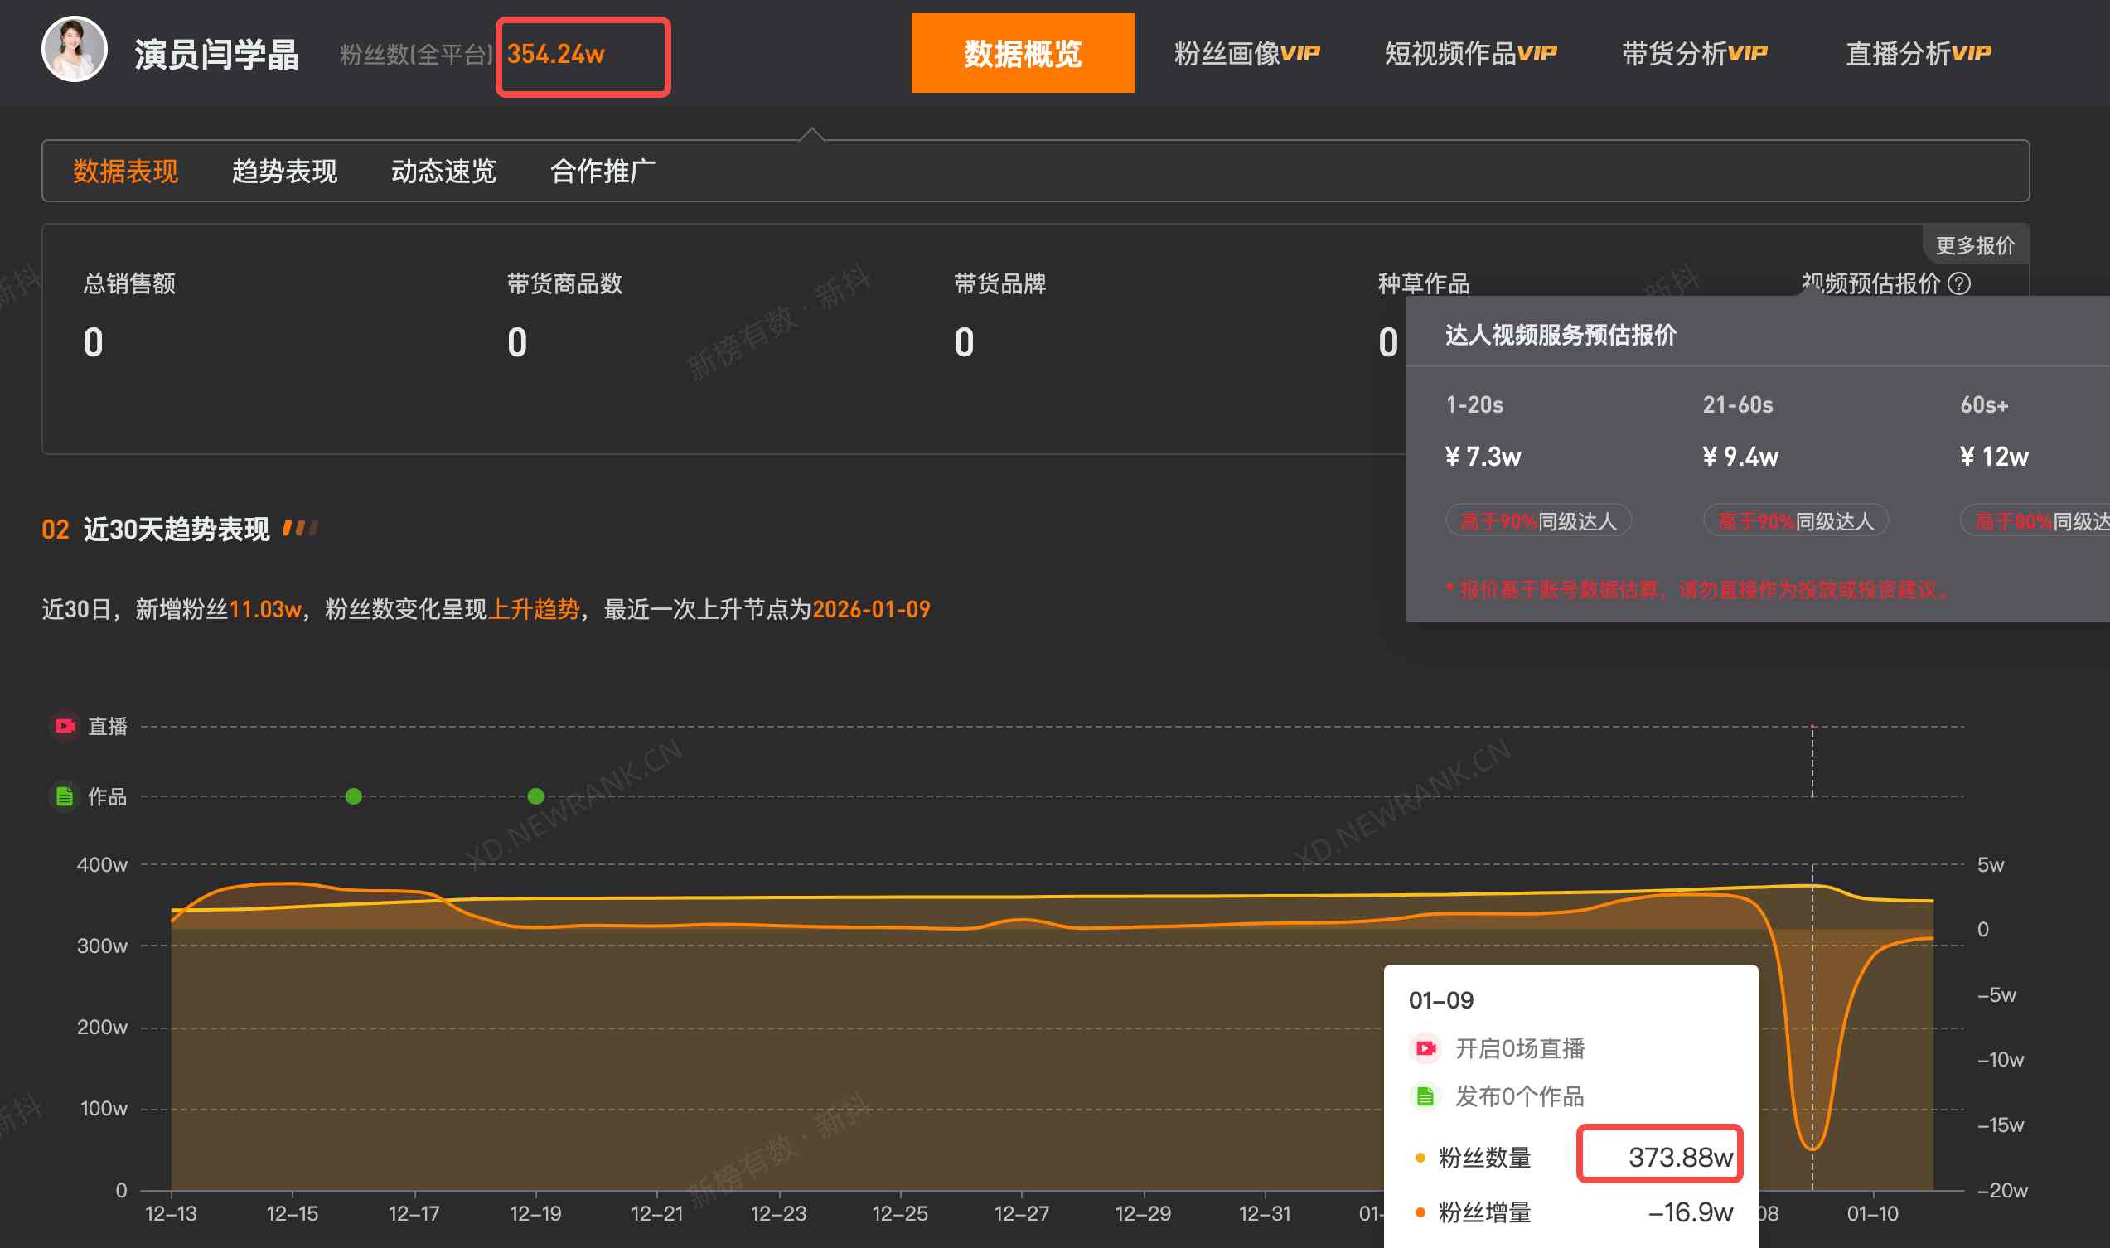This screenshot has height=1248, width=2110.
Task: Click the 2026-01-09 date link
Action: pos(870,608)
